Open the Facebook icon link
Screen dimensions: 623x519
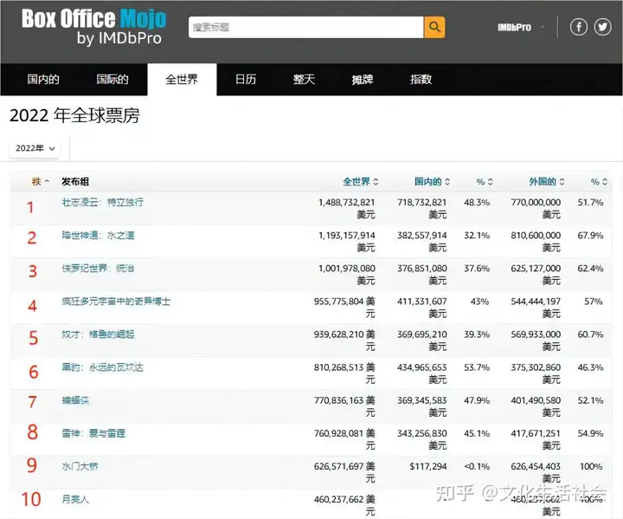coord(579,27)
